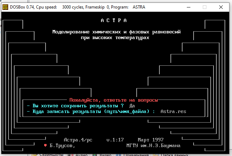Screen dimensions: 232x156
Task: Click the version text 'v.1:17'
Action: 115,140
